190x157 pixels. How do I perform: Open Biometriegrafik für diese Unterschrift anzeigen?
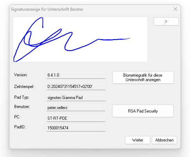pos(143,77)
